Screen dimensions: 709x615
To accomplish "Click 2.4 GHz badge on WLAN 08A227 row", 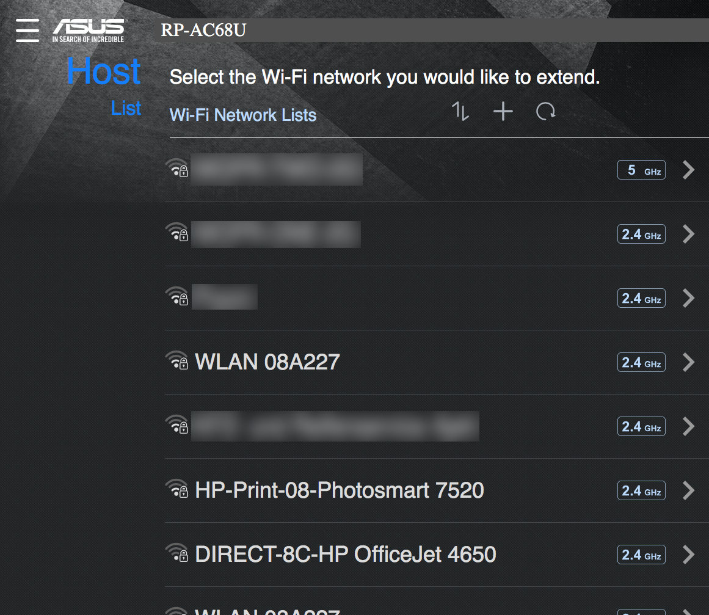I will click(641, 363).
